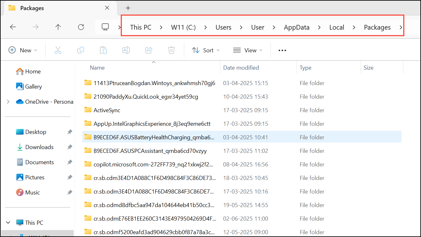Unpin Desktop using its pin icon
Screen dimensions: 421x237
70,132
